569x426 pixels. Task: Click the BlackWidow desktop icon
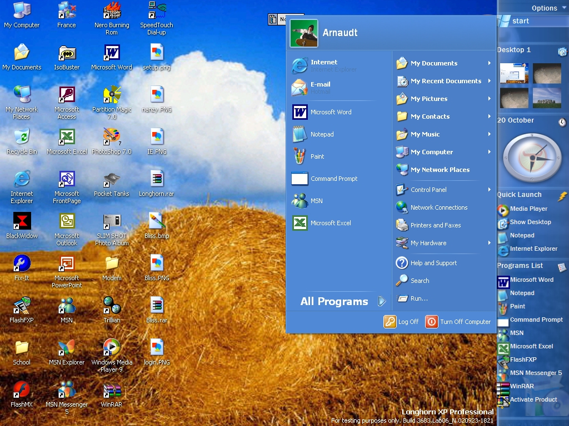pos(22,221)
